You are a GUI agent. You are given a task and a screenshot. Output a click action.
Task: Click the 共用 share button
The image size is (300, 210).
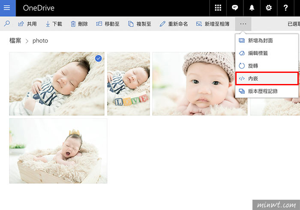click(27, 24)
